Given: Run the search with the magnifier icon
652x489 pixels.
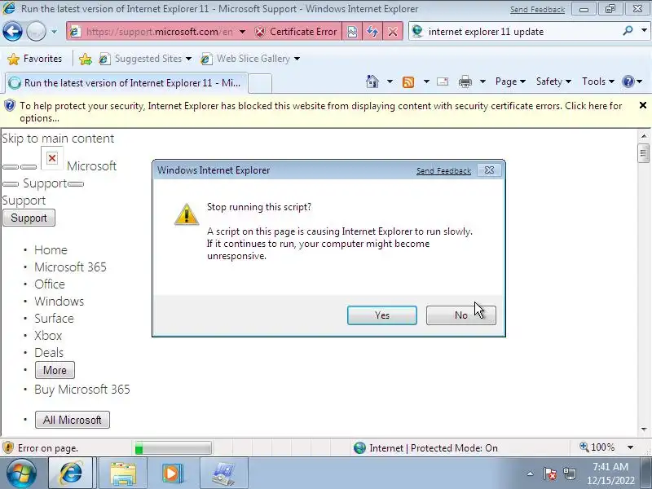Looking at the screenshot, I should pyautogui.click(x=628, y=31).
